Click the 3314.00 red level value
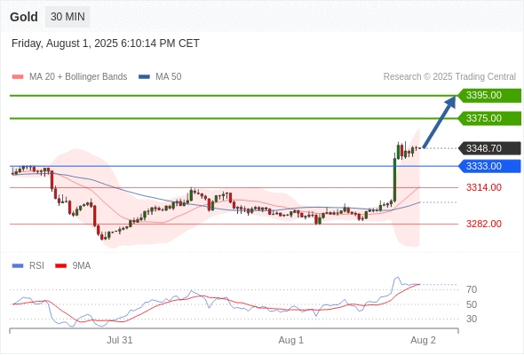 pos(484,187)
